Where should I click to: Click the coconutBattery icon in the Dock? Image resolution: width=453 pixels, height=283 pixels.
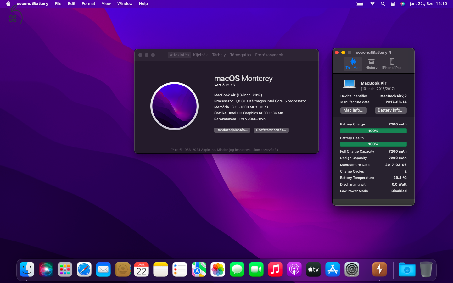[x=379, y=269]
